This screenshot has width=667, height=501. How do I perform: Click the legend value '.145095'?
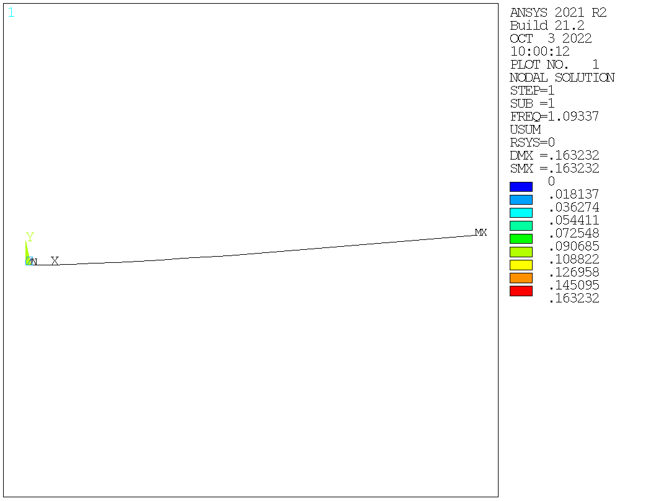[574, 285]
